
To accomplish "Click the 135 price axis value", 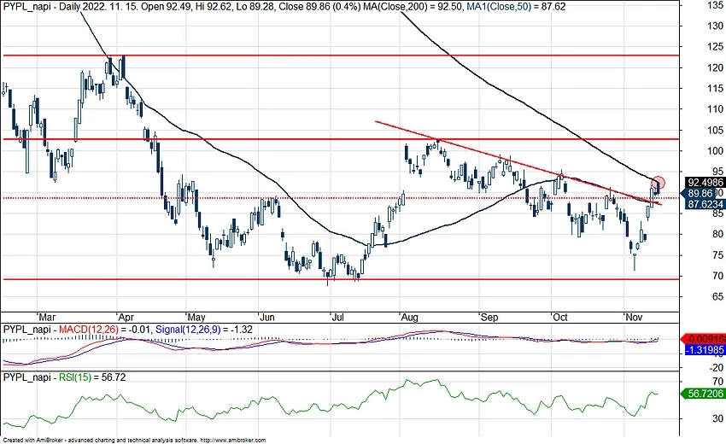I will point(716,5).
